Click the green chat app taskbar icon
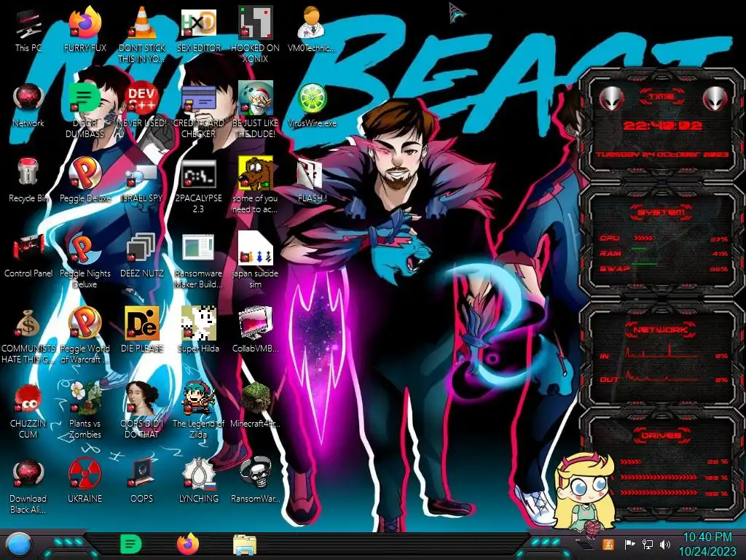 click(x=131, y=544)
